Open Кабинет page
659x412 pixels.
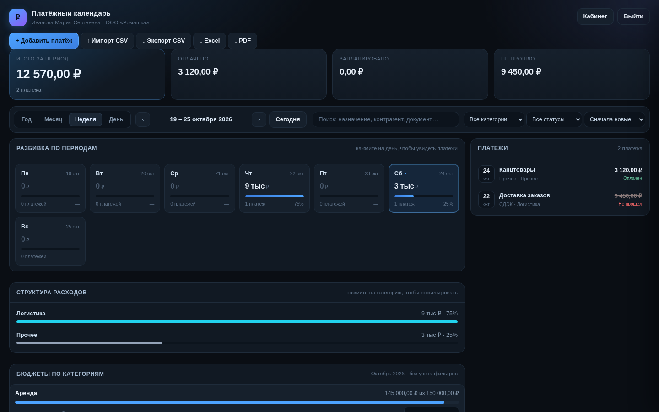[595, 16]
